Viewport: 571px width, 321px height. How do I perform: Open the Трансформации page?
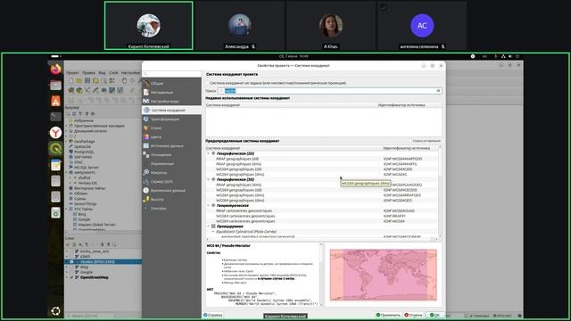tap(171, 119)
